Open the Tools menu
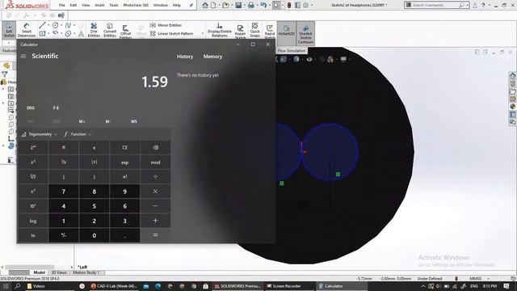 pyautogui.click(x=114, y=5)
